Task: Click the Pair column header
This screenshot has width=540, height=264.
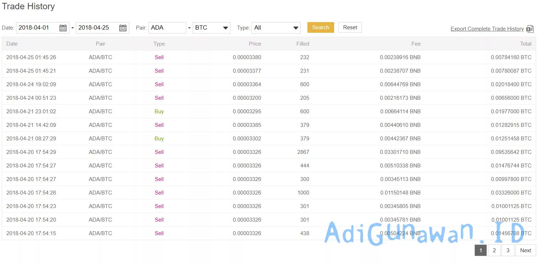Action: click(100, 44)
